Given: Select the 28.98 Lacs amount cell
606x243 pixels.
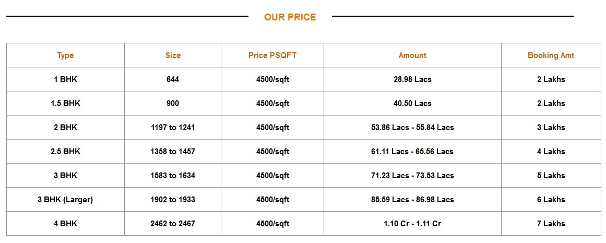Looking at the screenshot, I should [412, 79].
